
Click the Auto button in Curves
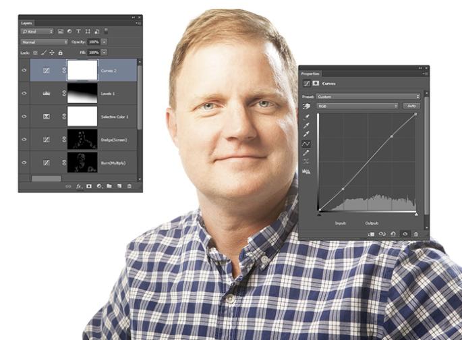click(x=411, y=106)
